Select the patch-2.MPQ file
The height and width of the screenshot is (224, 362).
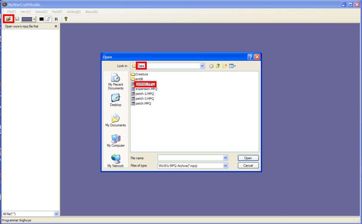point(142,94)
